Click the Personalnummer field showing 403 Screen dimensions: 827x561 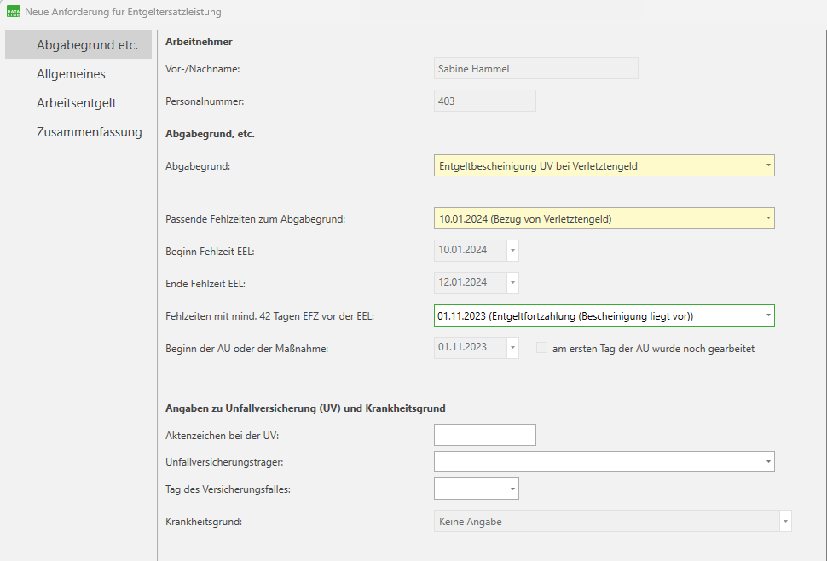(x=484, y=101)
